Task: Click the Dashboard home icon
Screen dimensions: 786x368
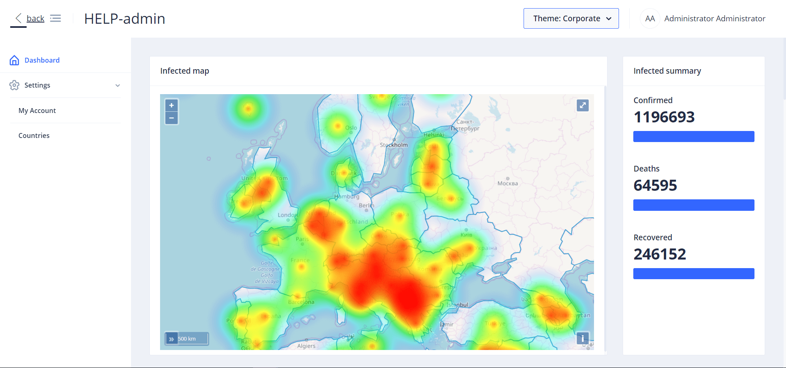Action: [x=14, y=60]
